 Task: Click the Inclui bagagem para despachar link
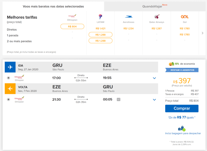tap(183, 134)
